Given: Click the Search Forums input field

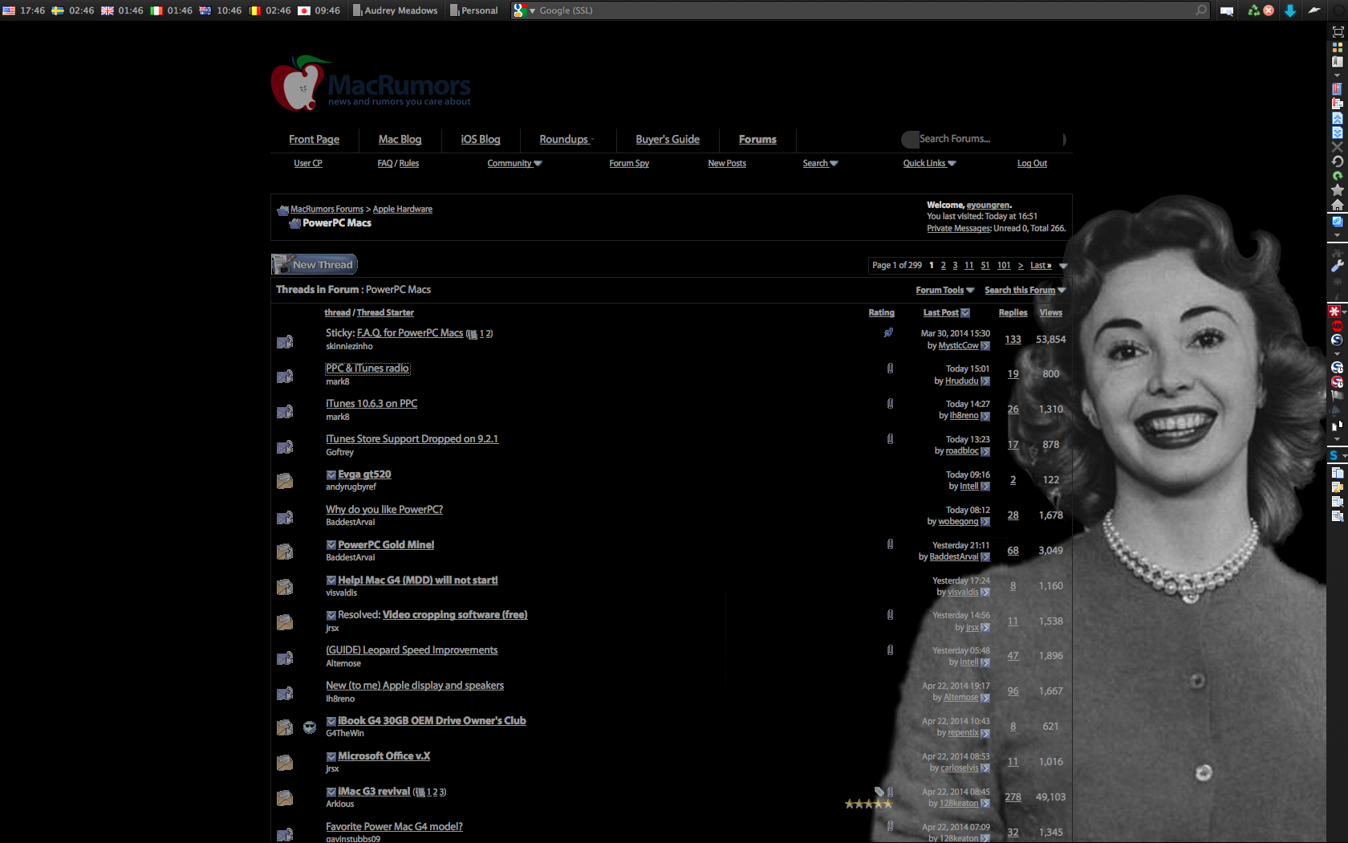Looking at the screenshot, I should (x=985, y=139).
